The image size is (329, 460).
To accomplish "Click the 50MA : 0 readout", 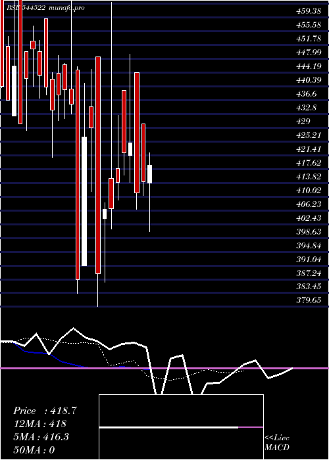I will tap(34, 450).
